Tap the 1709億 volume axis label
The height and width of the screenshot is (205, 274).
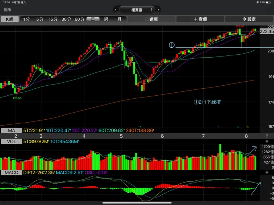[268, 147]
